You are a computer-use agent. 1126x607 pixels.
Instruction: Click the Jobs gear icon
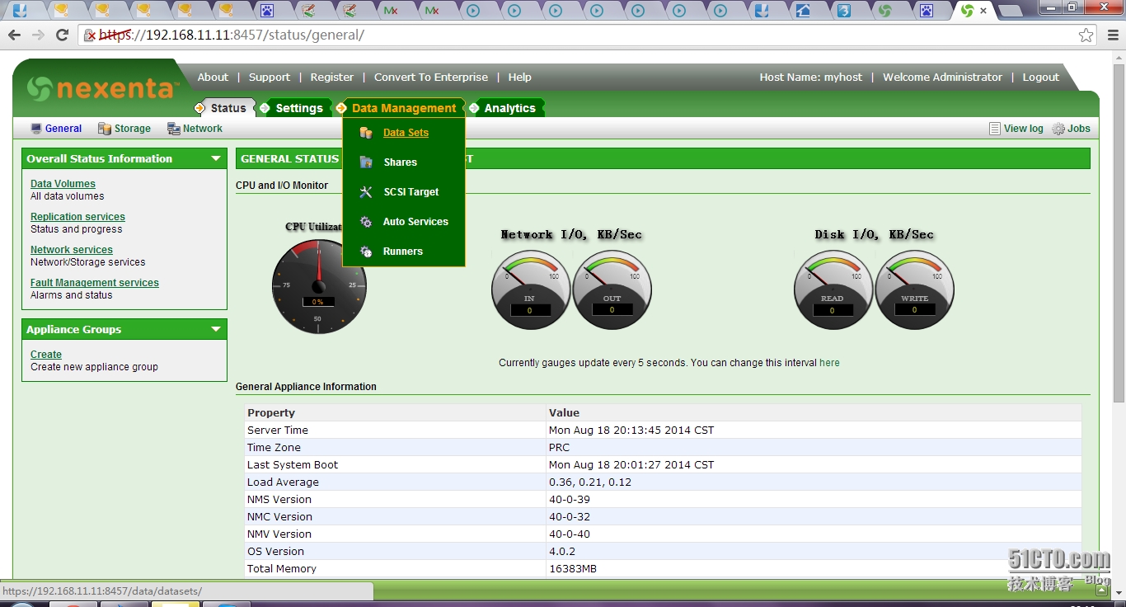click(1058, 129)
